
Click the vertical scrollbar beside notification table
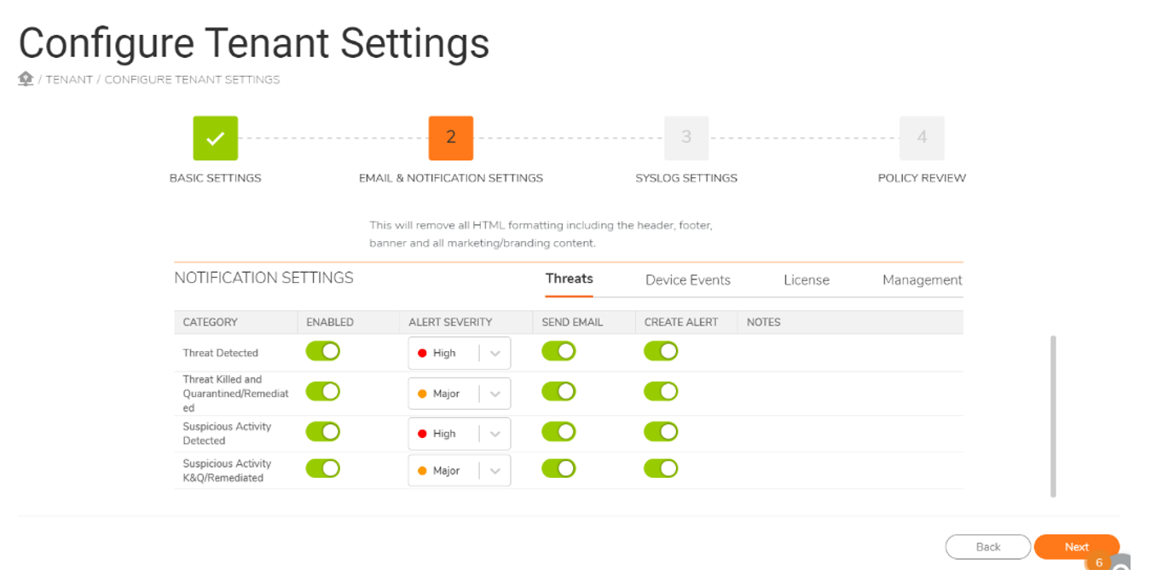[x=1053, y=416]
